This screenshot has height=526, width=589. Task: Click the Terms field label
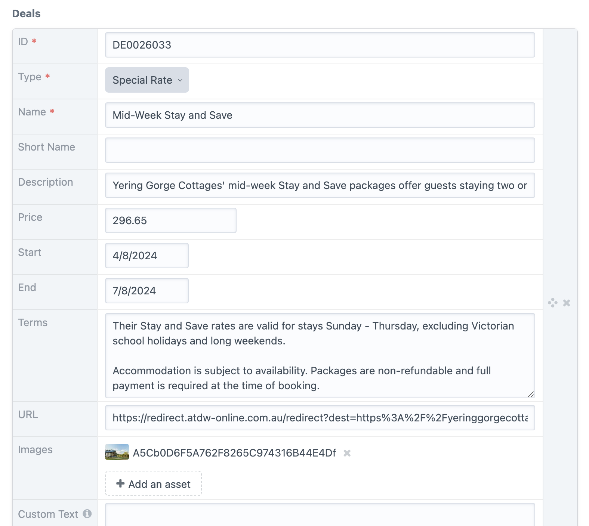click(x=33, y=322)
